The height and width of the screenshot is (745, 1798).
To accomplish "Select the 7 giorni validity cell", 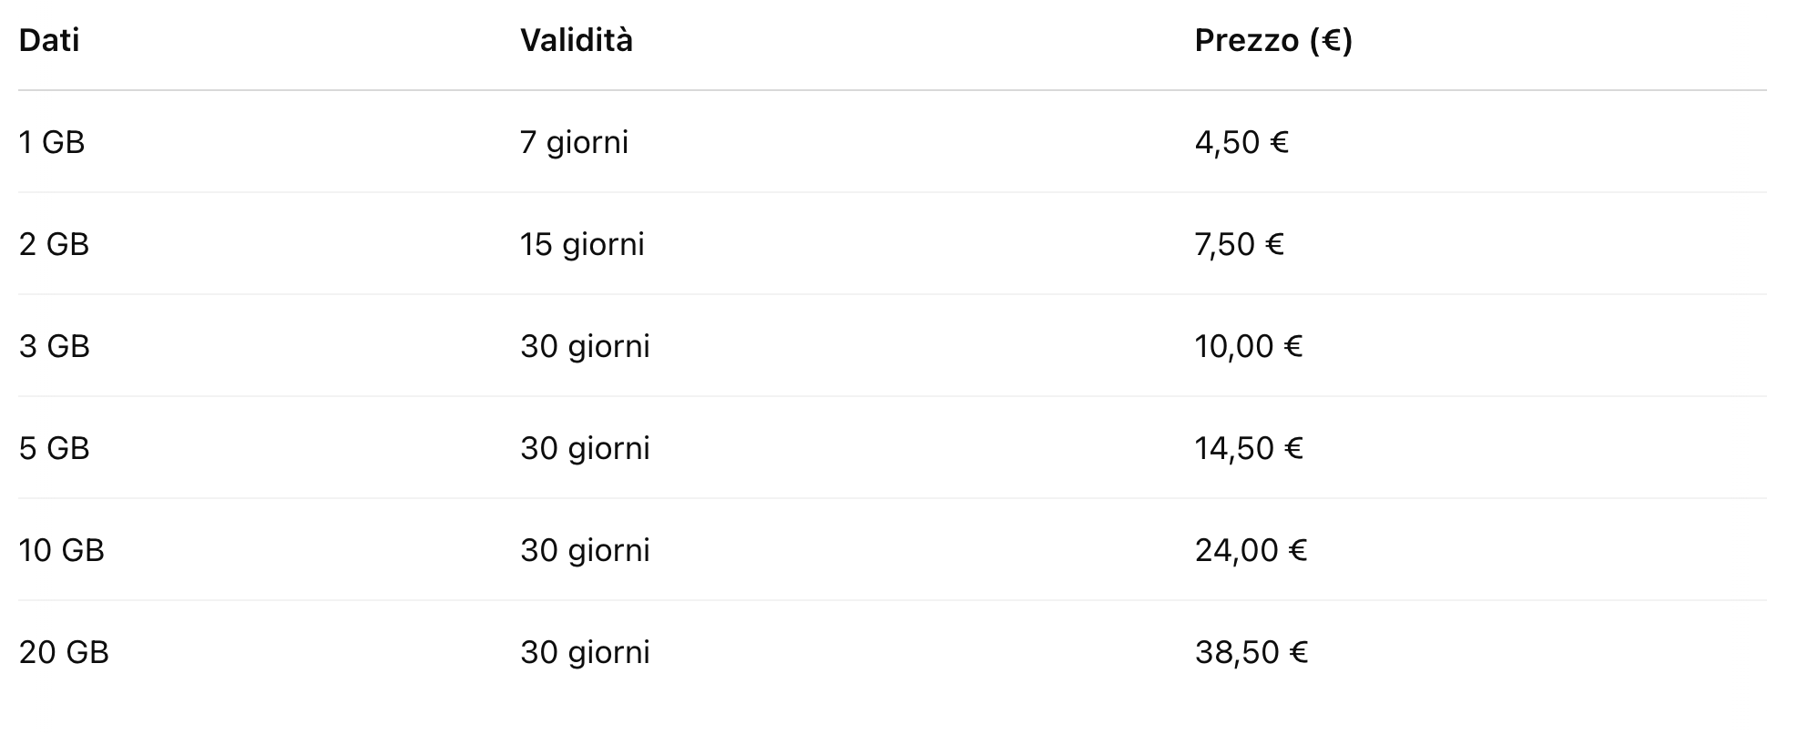I will coord(574,143).
